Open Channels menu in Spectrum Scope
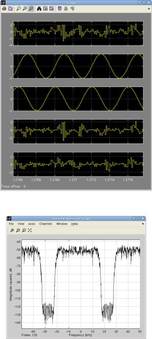Screen dimensions: 152x339 tap(45, 224)
